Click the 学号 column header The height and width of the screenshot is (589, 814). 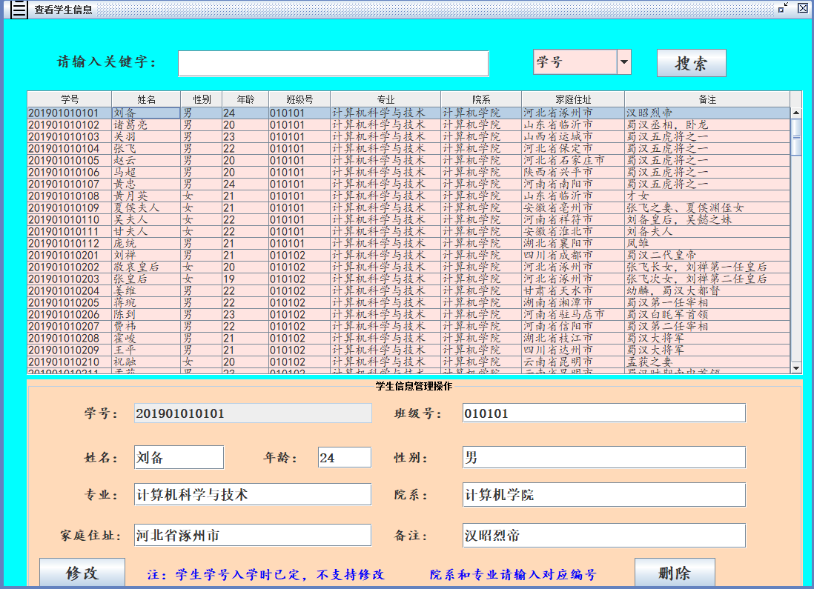pos(70,99)
